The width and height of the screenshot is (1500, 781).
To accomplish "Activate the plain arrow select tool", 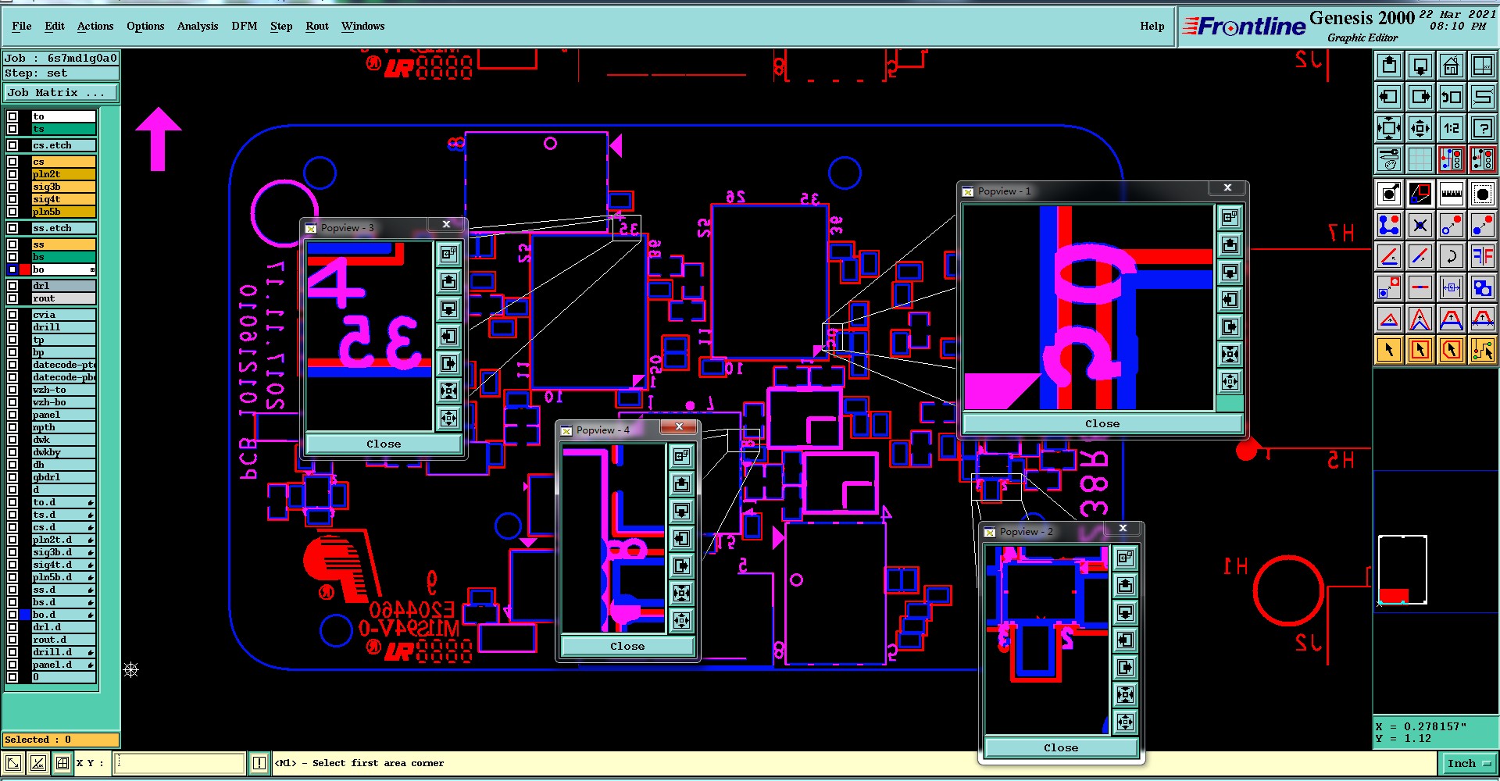I will click(1388, 350).
